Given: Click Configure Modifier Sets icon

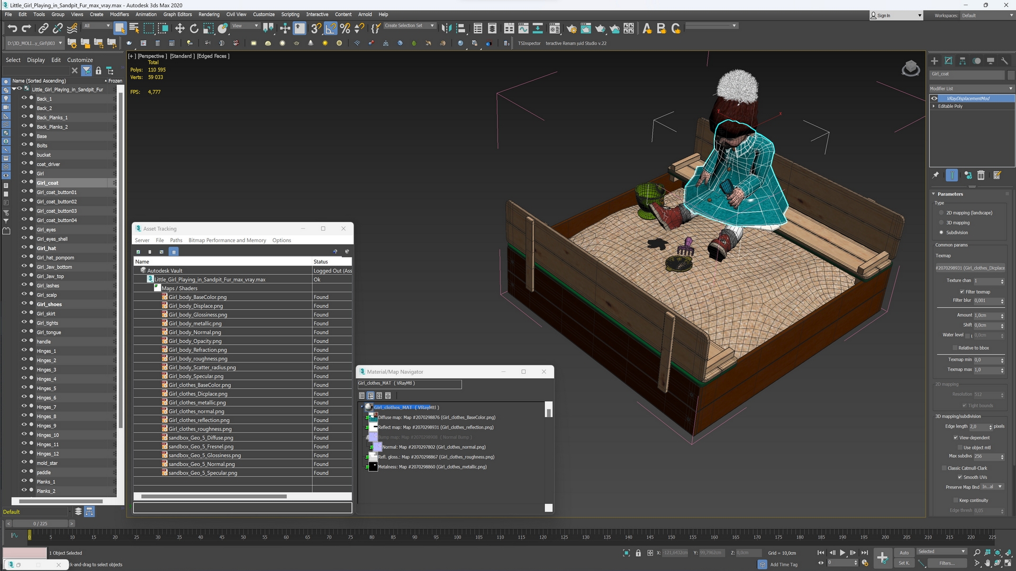Looking at the screenshot, I should pyautogui.click(x=997, y=175).
